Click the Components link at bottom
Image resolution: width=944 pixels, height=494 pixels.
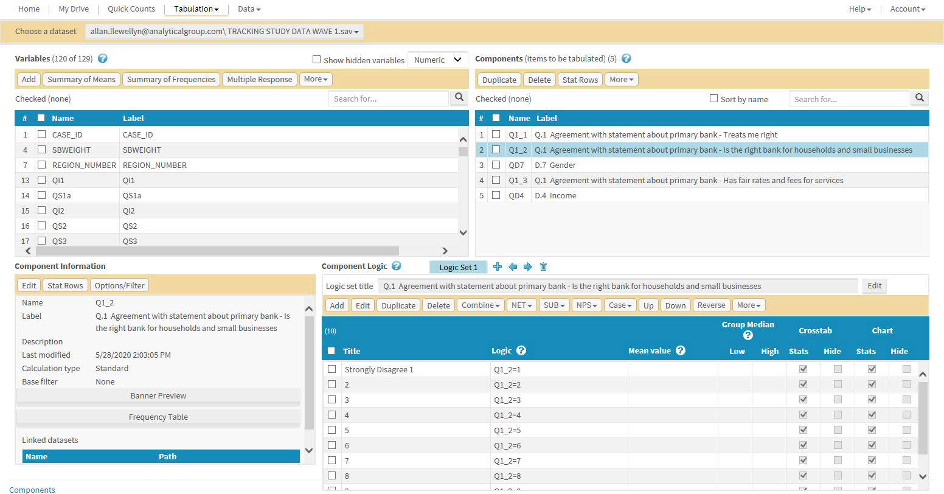(x=32, y=489)
